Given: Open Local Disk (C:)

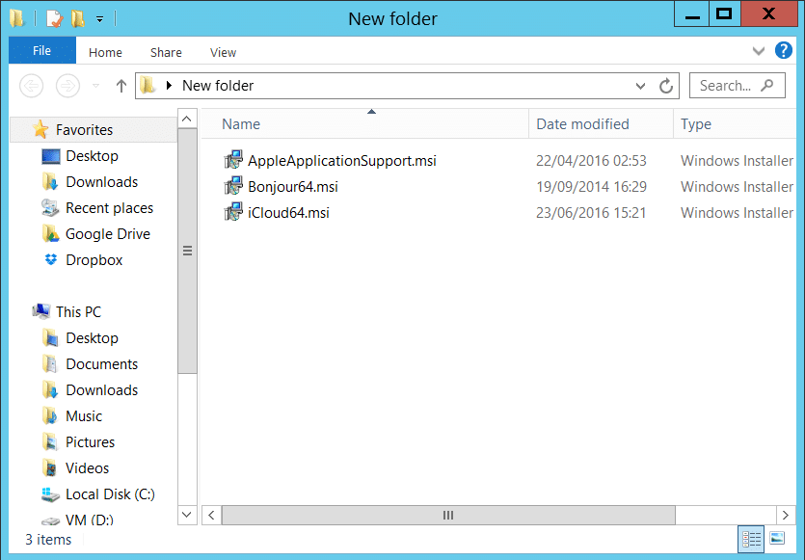Looking at the screenshot, I should pyautogui.click(x=110, y=494).
